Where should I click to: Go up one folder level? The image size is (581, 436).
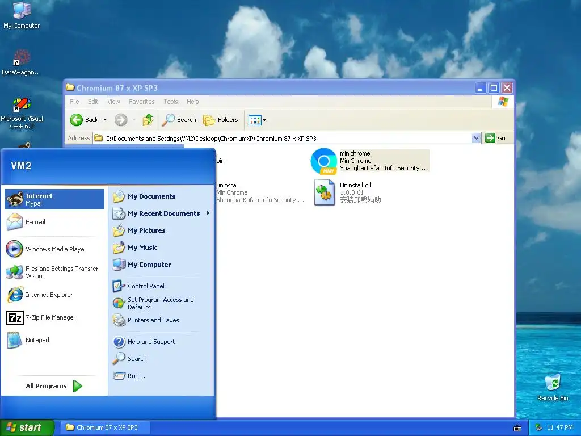tap(148, 120)
